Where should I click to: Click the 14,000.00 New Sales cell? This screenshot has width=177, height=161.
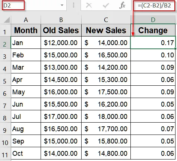106,42
